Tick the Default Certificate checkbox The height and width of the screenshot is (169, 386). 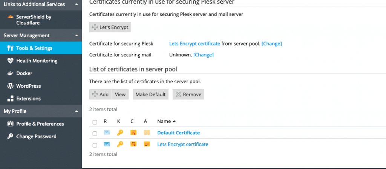pyautogui.click(x=95, y=134)
